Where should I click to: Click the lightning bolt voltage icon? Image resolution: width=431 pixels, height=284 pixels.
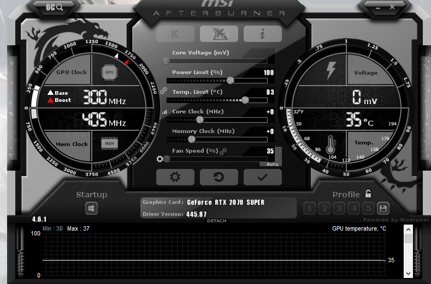coord(331,71)
